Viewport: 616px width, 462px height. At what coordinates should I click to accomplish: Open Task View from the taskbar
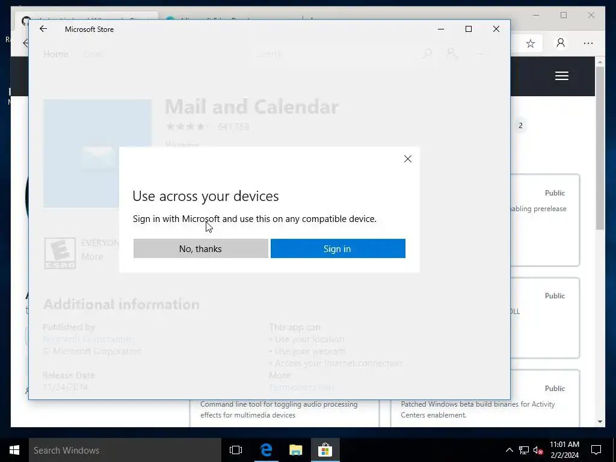click(x=236, y=450)
